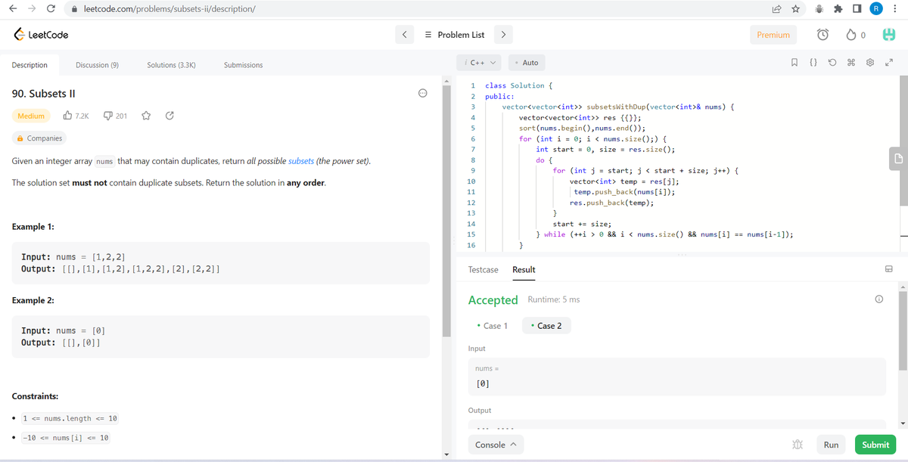Viewport: 908px width, 462px height.
Task: Open the notes icon beside the code editor
Action: 898,158
